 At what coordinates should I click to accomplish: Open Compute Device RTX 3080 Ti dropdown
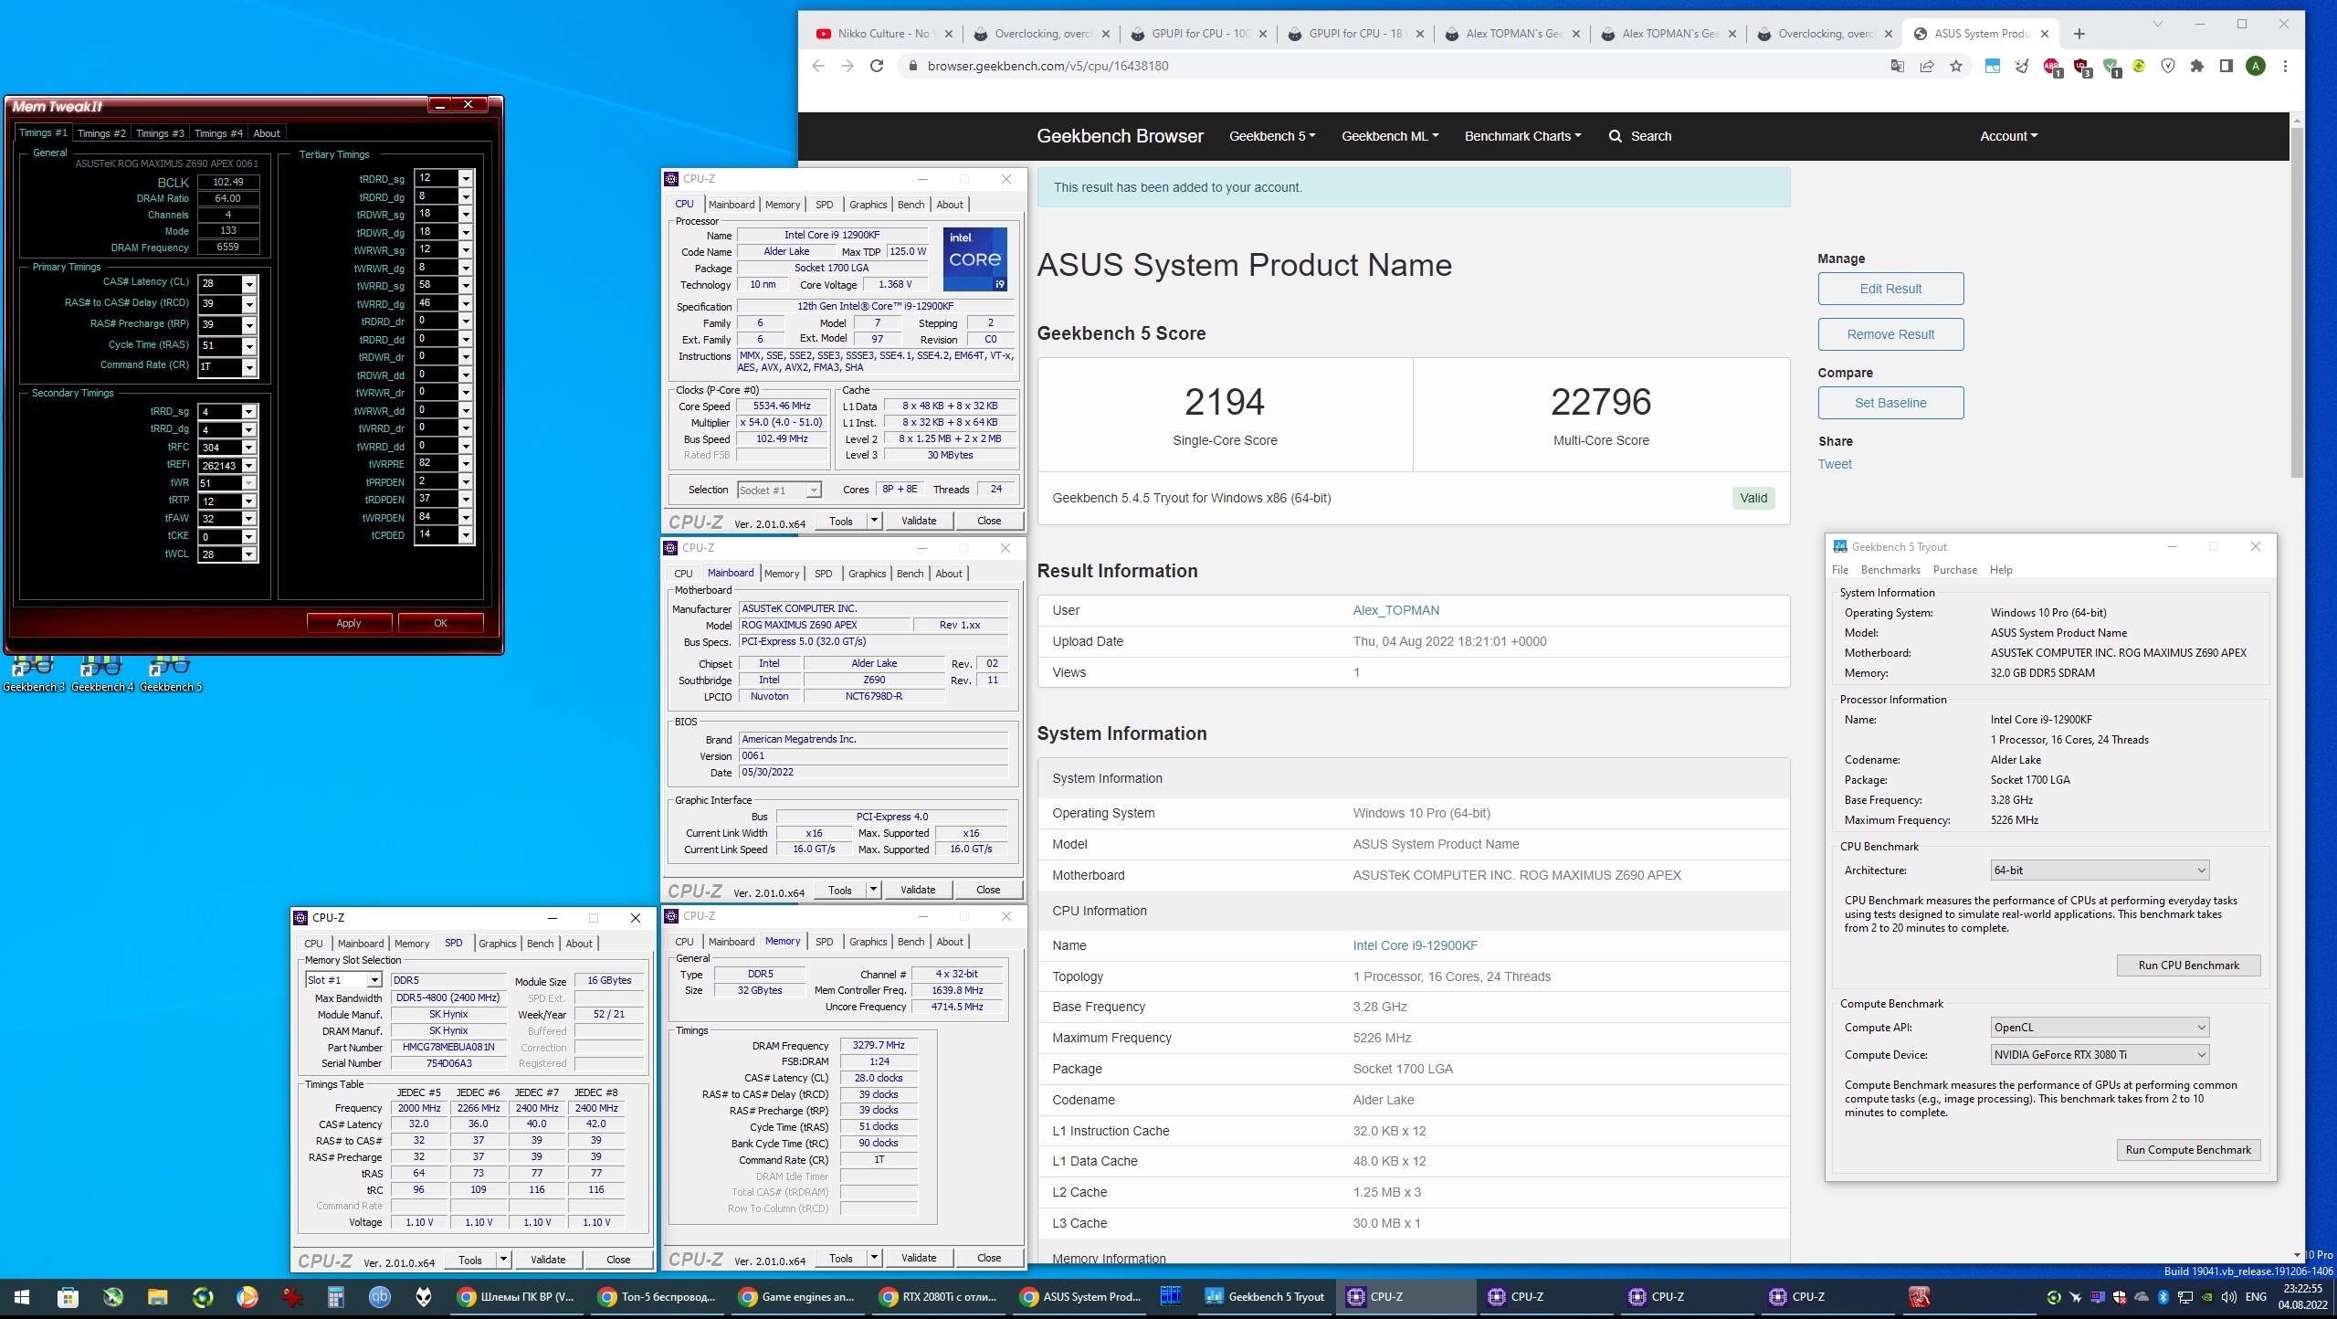(2099, 1055)
